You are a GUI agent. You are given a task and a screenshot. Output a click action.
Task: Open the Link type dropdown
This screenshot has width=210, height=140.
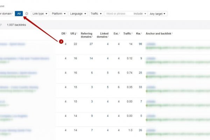[39, 14]
